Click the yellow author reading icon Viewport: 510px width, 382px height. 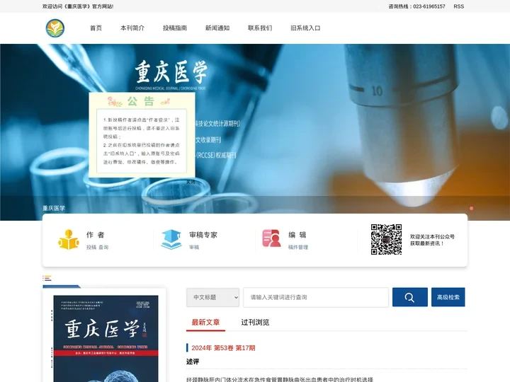pyautogui.click(x=69, y=240)
